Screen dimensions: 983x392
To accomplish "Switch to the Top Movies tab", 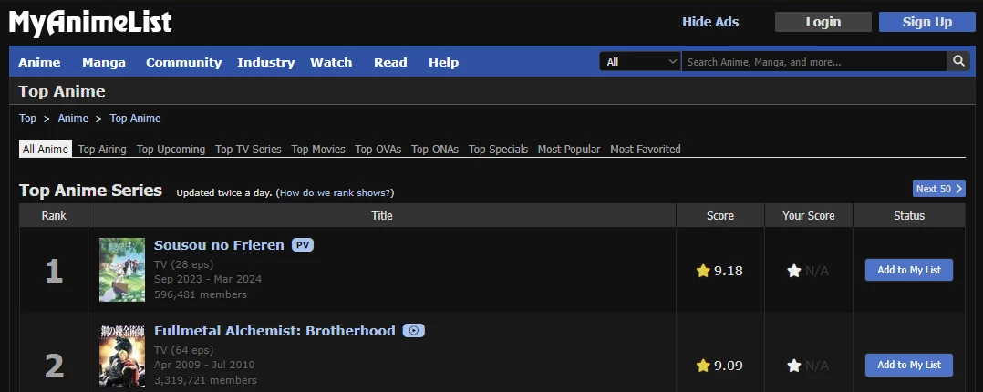I will pos(318,150).
